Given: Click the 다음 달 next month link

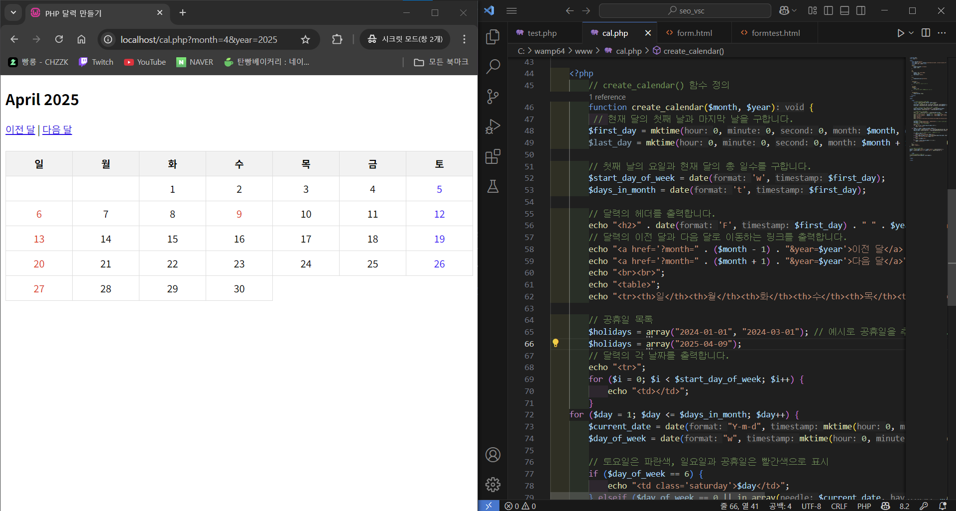Looking at the screenshot, I should click(57, 129).
